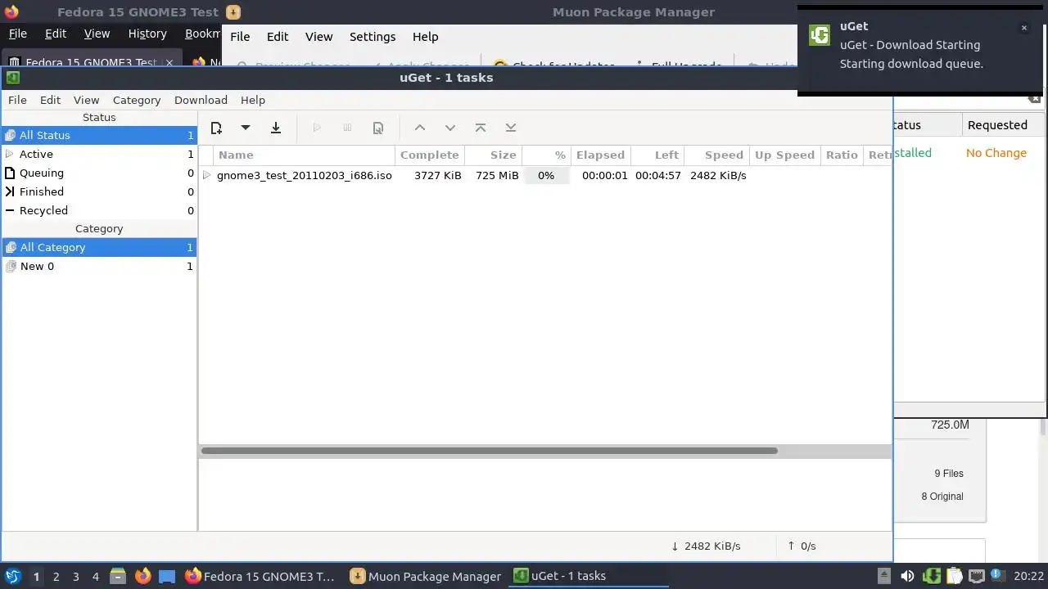Click the Pause toolbar icon
The width and height of the screenshot is (1048, 589).
click(x=347, y=128)
